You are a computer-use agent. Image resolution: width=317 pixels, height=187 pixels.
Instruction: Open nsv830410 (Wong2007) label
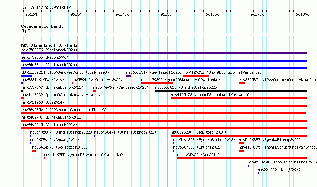(x=279, y=170)
